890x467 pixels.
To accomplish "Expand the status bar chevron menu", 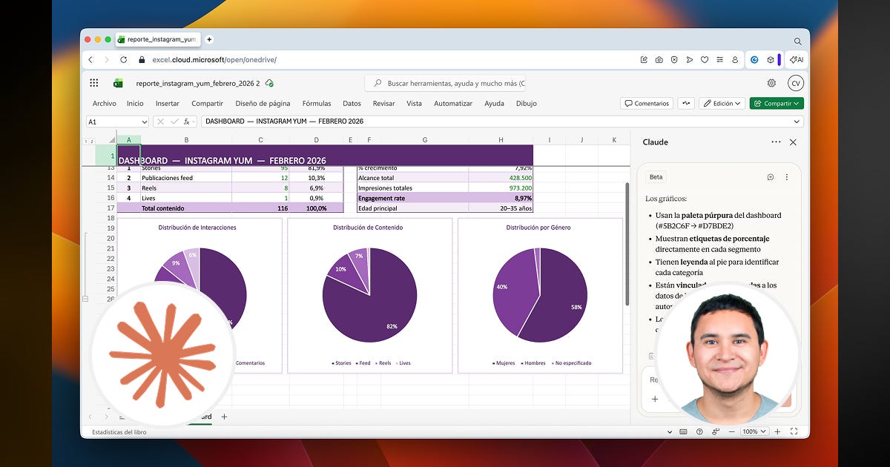I will pyautogui.click(x=670, y=431).
